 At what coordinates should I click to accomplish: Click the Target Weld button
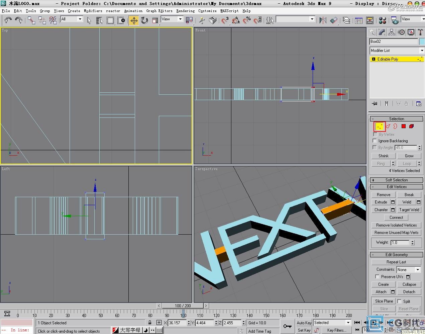(409, 210)
